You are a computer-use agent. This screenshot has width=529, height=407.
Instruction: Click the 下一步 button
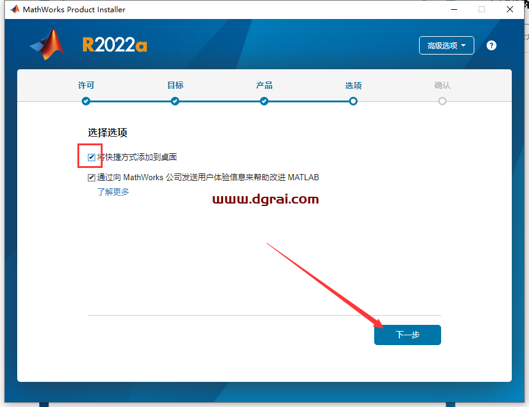click(x=407, y=335)
